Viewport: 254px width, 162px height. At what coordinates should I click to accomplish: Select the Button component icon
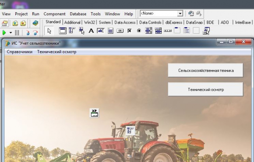(120, 31)
